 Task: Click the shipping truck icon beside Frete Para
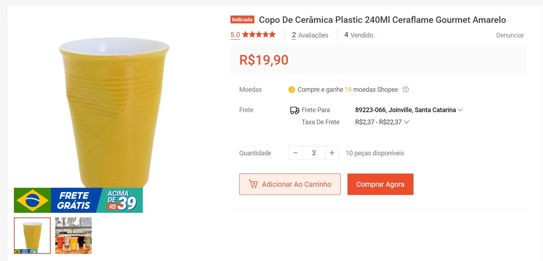(x=294, y=110)
